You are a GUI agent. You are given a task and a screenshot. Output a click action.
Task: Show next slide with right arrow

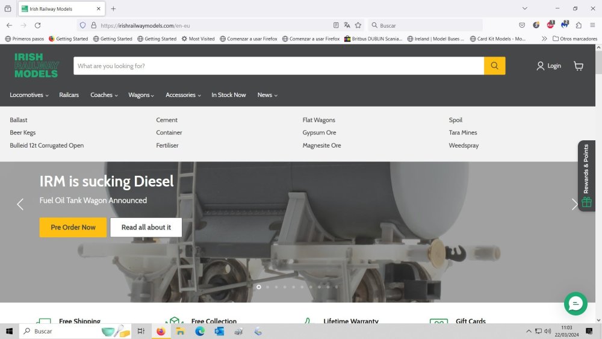point(574,204)
